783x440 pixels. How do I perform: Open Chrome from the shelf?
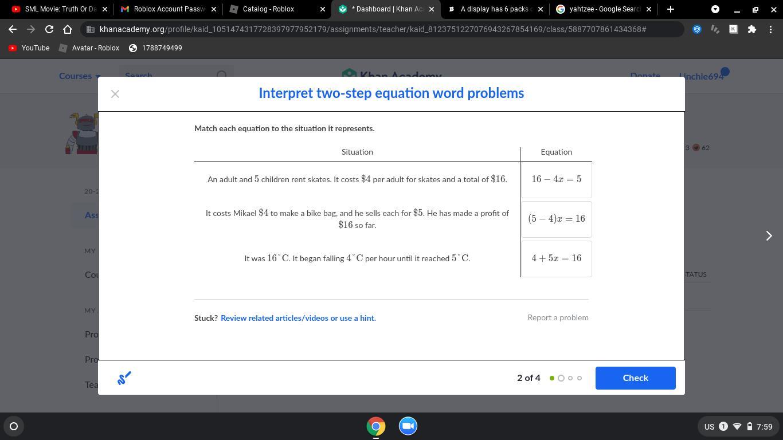click(x=376, y=426)
